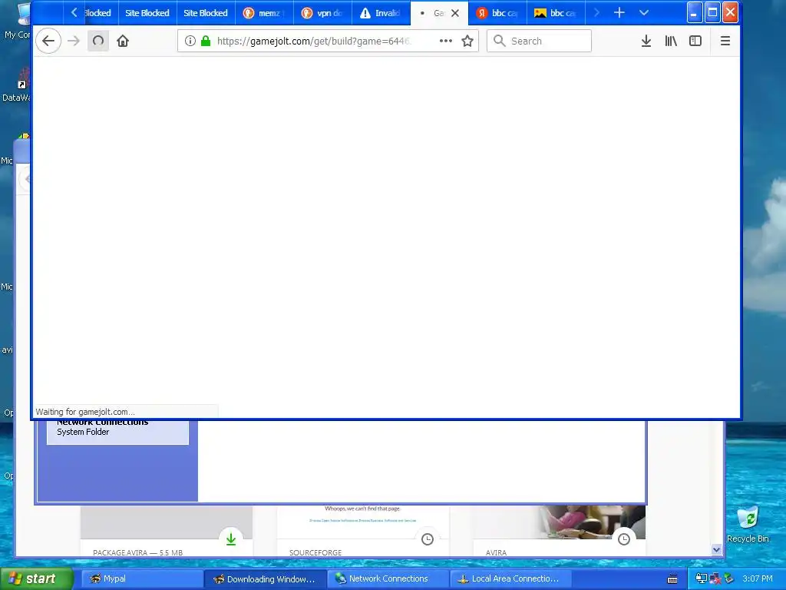Switch to Mypal taskbar button
This screenshot has height=590, width=786.
click(142, 578)
